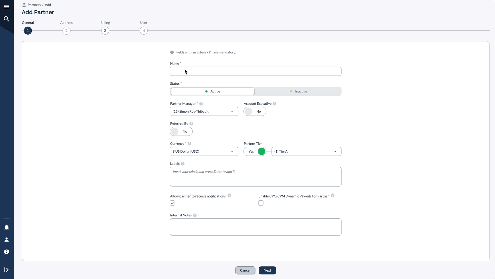Show help for Account Executive field

click(274, 104)
